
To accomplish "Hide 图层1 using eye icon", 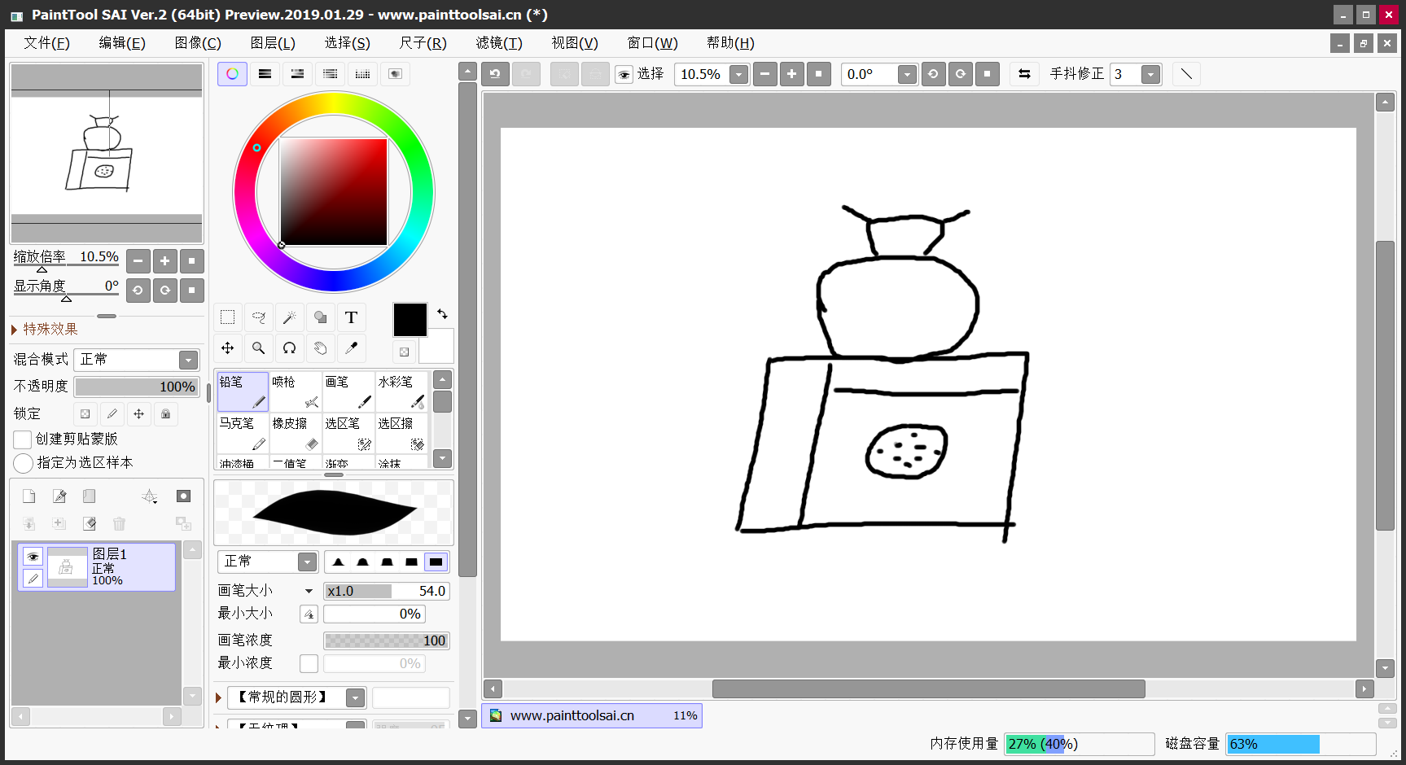I will (x=33, y=557).
